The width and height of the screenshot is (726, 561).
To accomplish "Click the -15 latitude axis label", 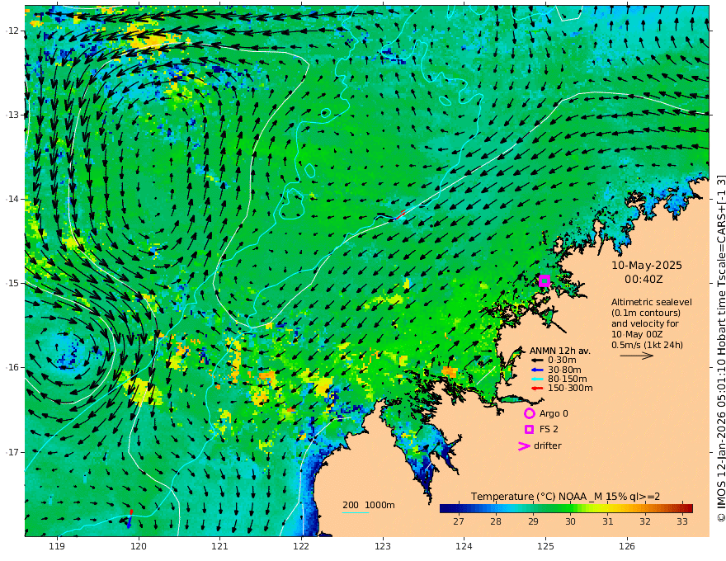I will coord(12,283).
